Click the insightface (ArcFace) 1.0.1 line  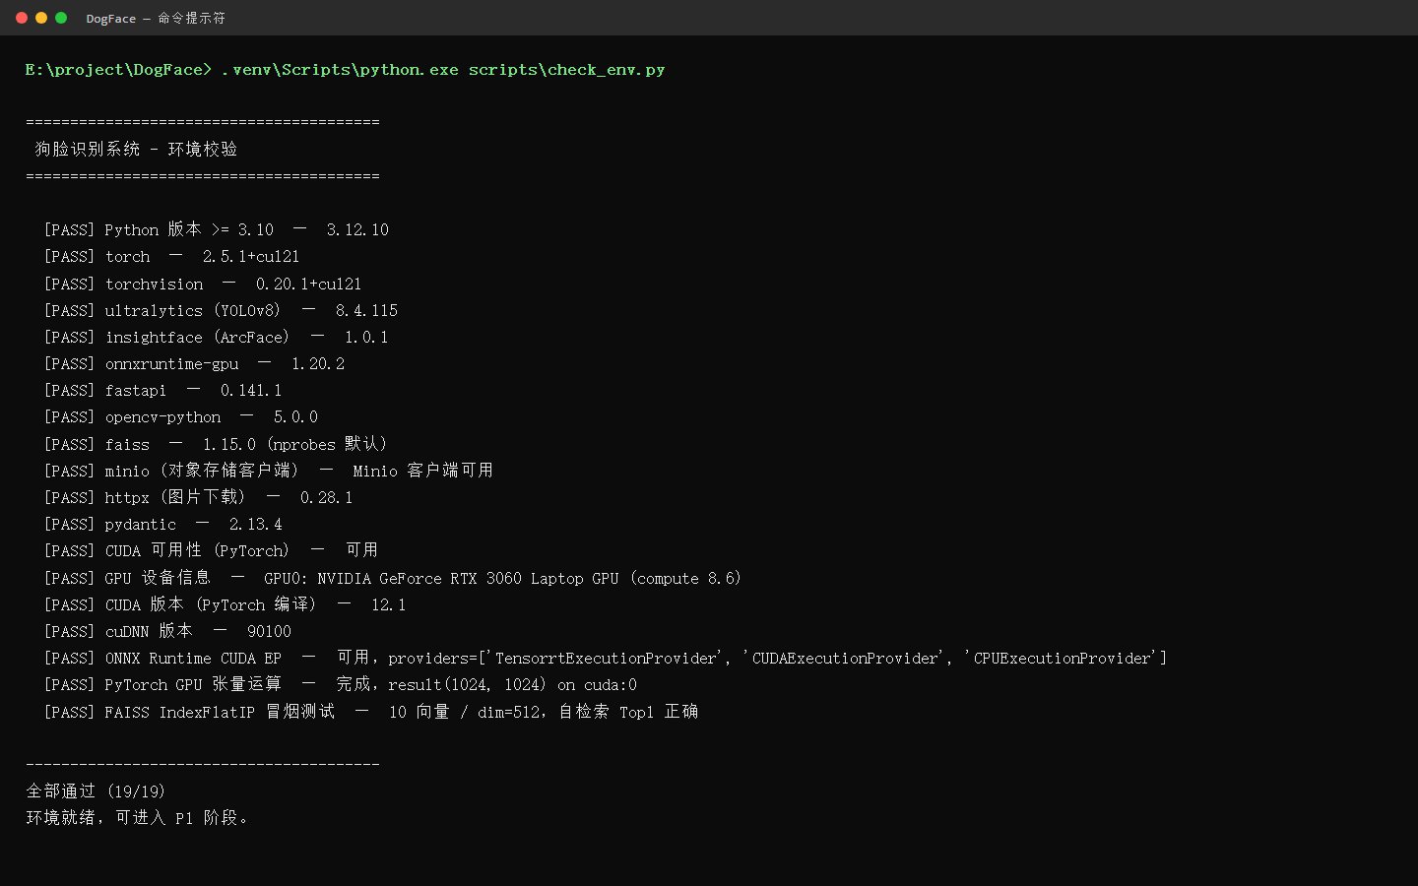point(216,337)
